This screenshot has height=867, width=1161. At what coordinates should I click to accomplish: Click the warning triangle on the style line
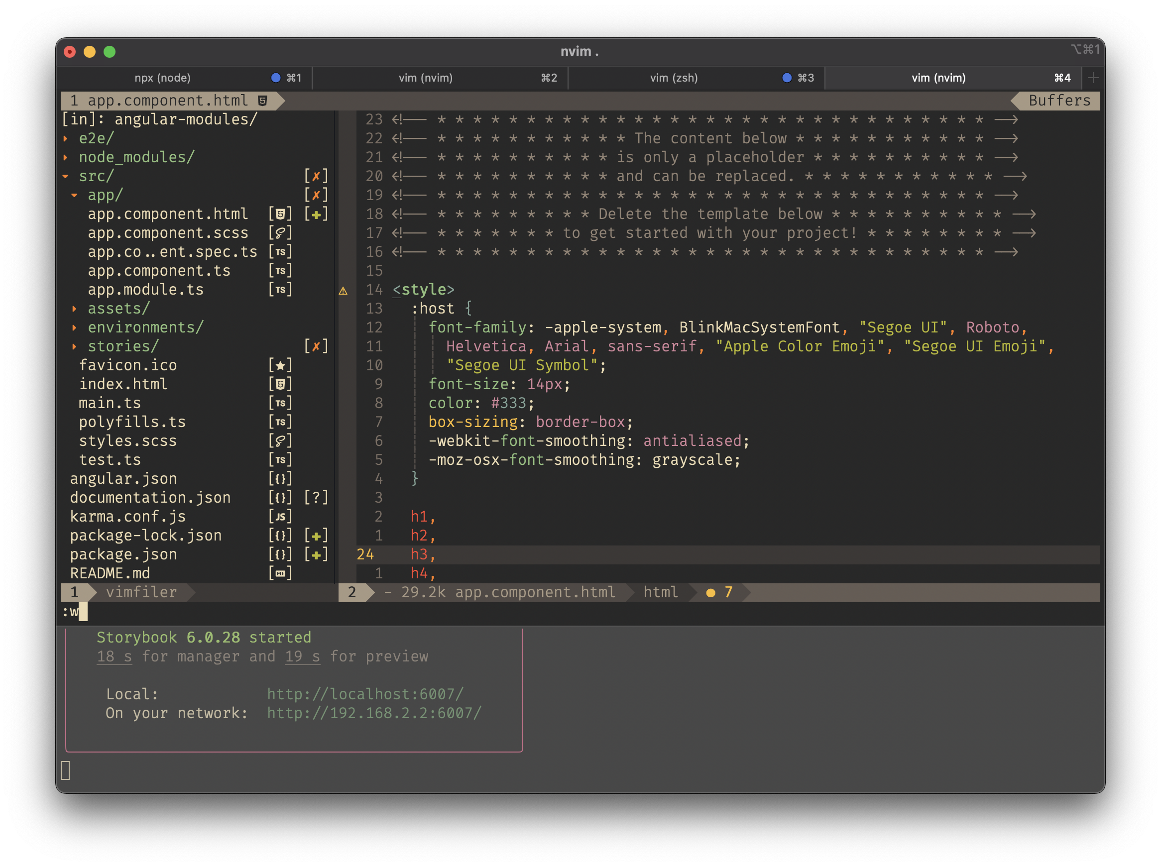pyautogui.click(x=344, y=290)
